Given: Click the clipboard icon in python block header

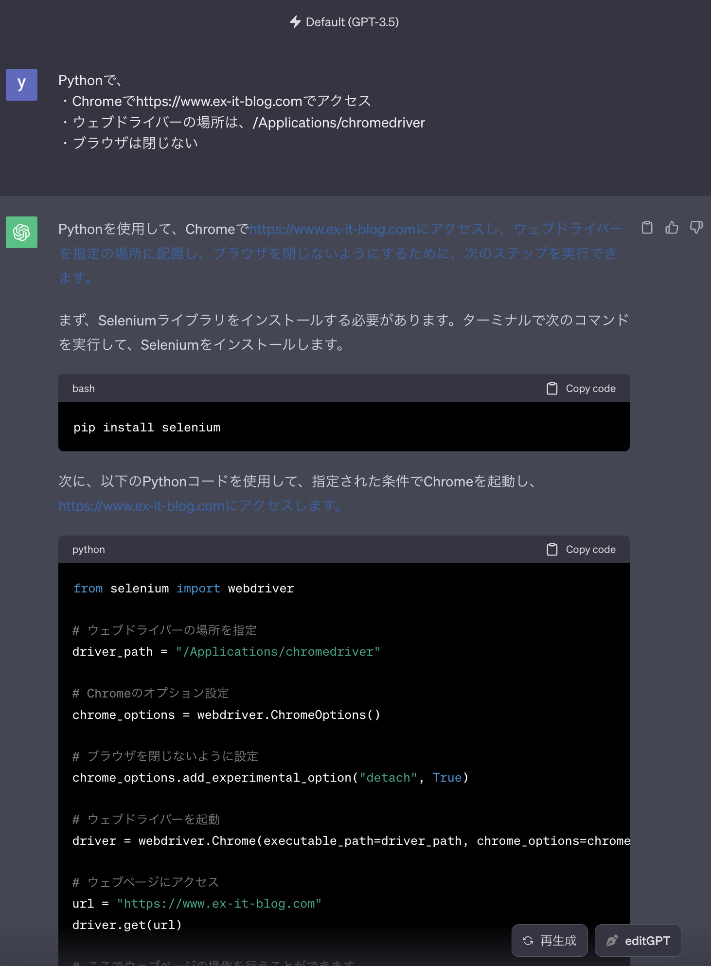Looking at the screenshot, I should [x=552, y=549].
